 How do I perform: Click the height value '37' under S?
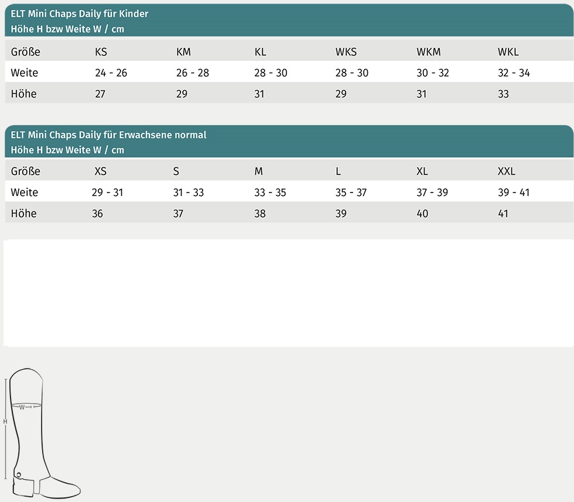(178, 214)
